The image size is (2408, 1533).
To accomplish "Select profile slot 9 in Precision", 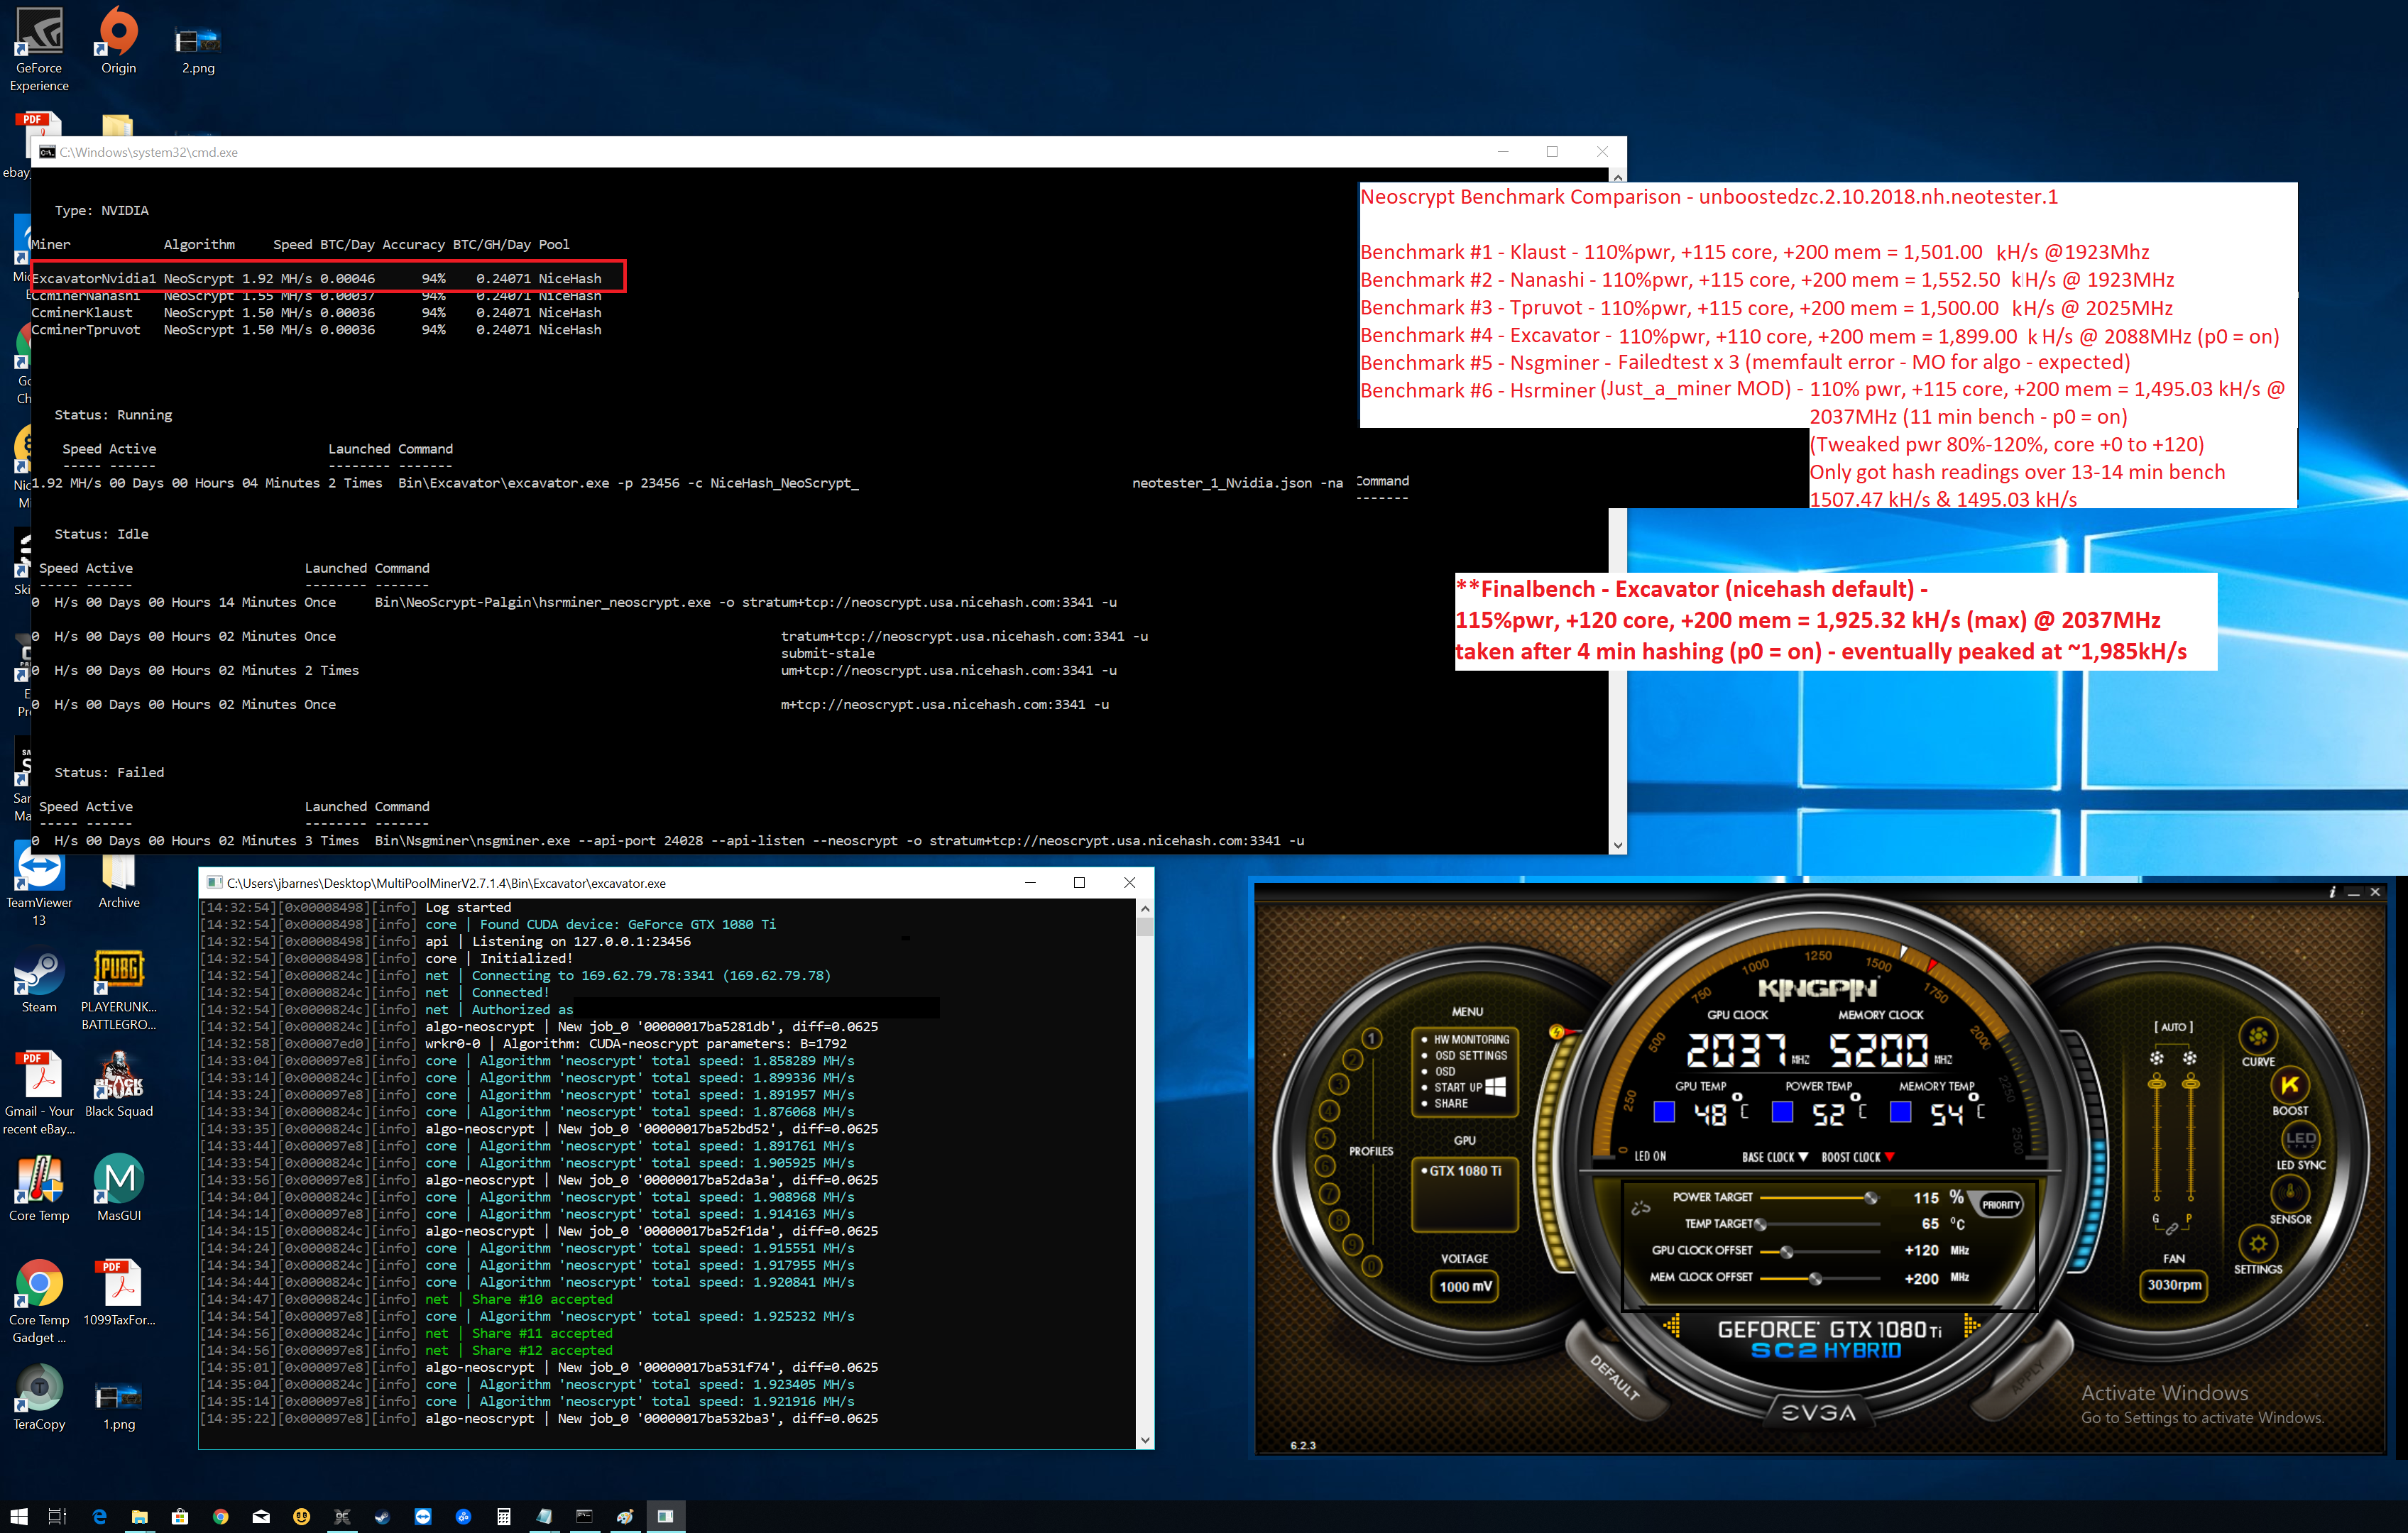I will tap(1352, 1244).
